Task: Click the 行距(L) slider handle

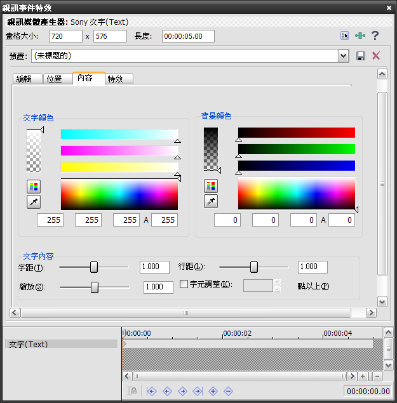Action: [x=254, y=267]
